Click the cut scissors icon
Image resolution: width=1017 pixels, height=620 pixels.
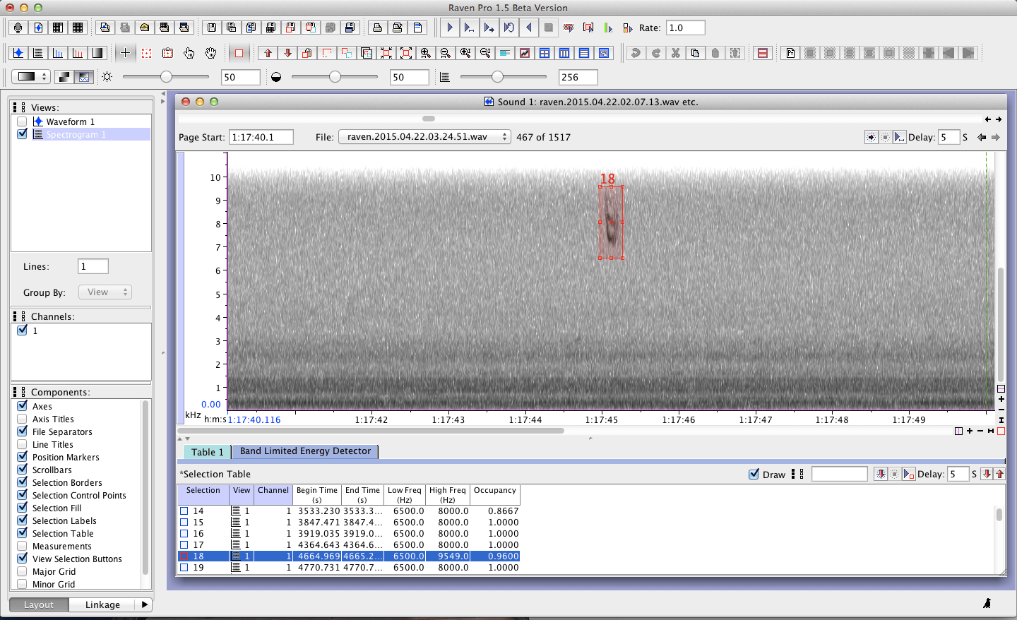(675, 53)
